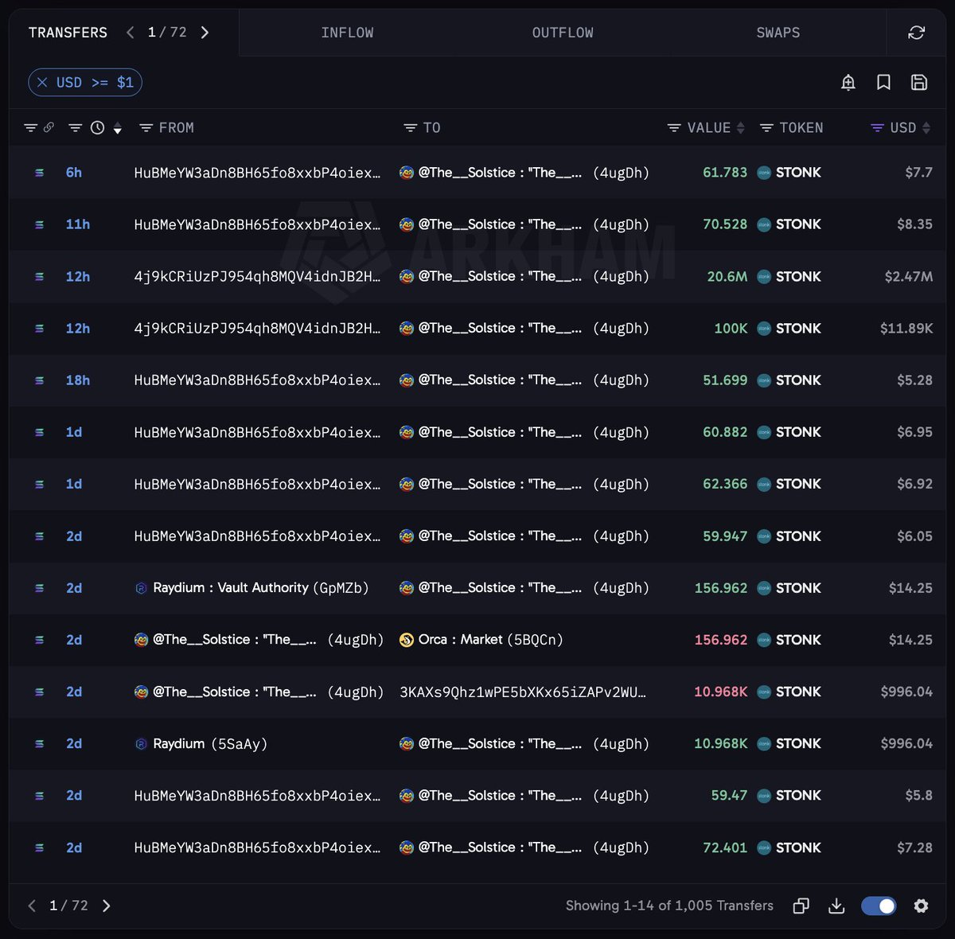
Task: Open table settings gear
Action: (921, 906)
